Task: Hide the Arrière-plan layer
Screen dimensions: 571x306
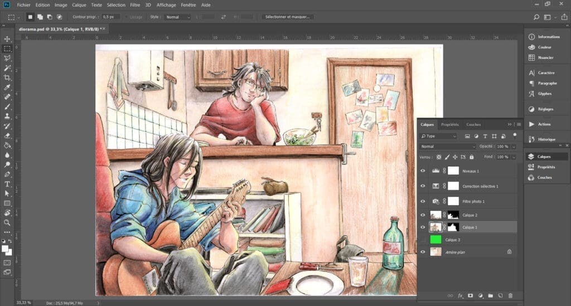Action: [x=423, y=252]
